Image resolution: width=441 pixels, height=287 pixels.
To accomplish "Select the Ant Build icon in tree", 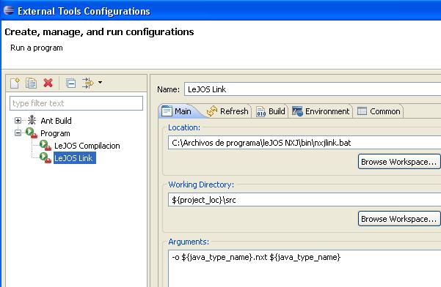I will (32, 120).
